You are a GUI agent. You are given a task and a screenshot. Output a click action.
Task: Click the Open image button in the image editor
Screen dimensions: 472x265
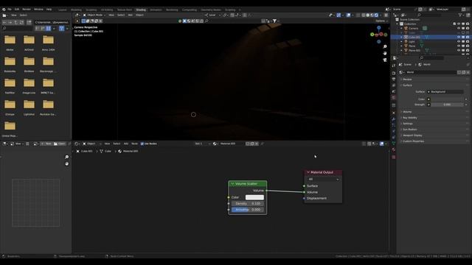click(x=60, y=144)
